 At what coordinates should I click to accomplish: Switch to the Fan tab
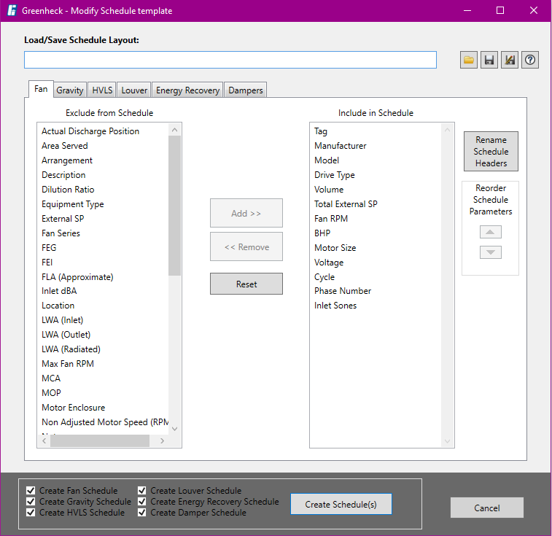click(41, 89)
